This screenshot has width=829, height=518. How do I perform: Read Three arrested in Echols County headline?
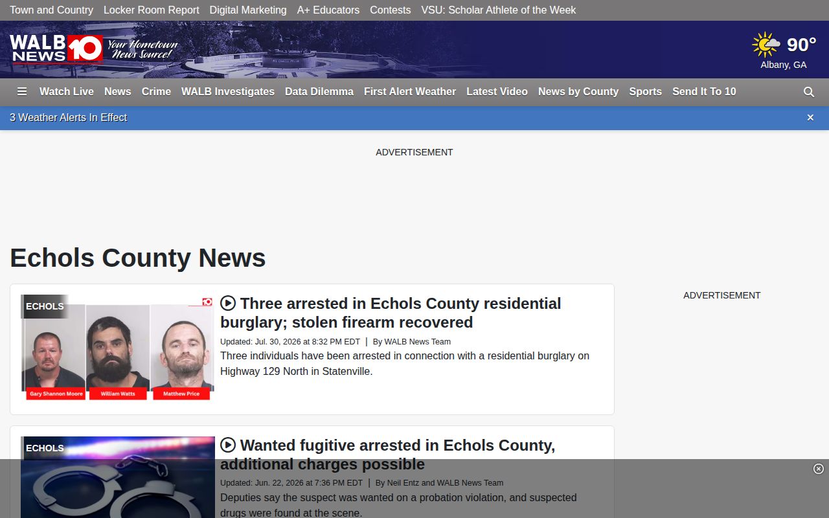[x=391, y=313]
